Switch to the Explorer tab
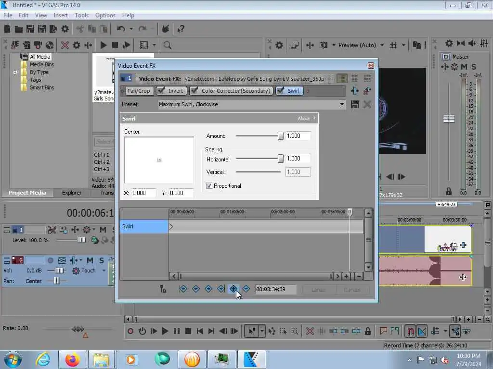The image size is (493, 369). 71,193
